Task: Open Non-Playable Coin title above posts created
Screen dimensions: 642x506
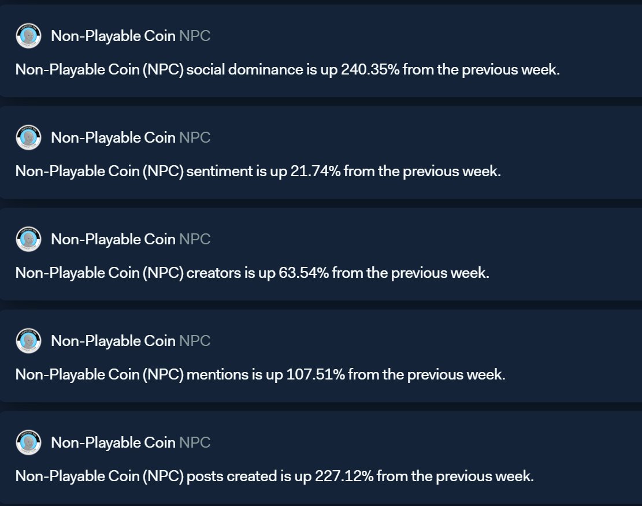Action: (113, 442)
